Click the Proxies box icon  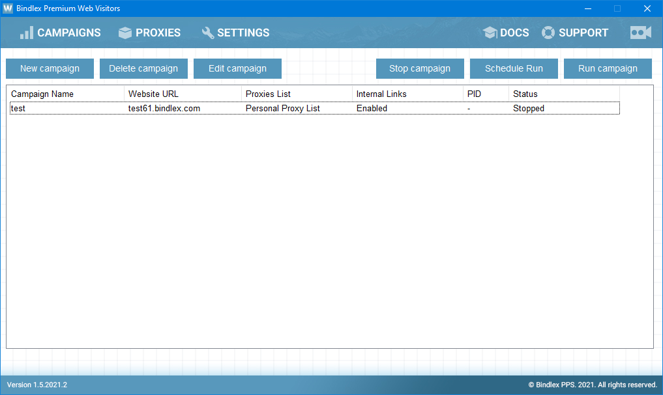[125, 33]
